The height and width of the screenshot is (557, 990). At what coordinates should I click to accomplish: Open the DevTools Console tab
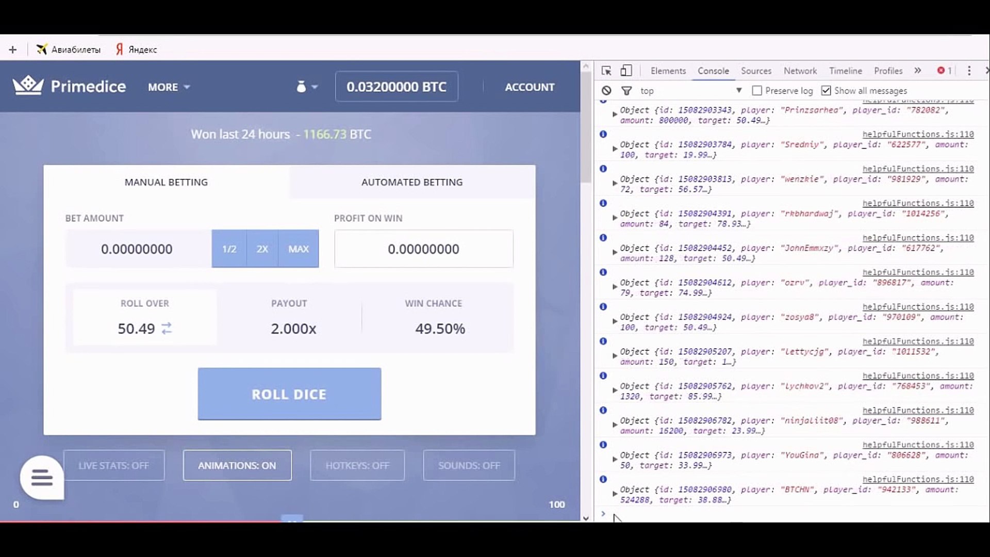[x=713, y=71]
